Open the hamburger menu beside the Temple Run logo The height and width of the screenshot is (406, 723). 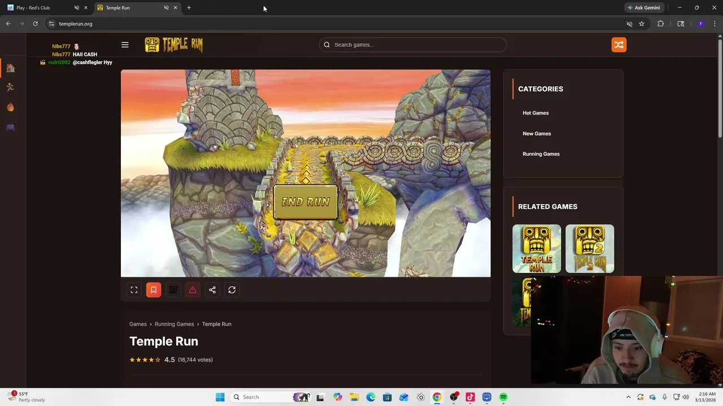pyautogui.click(x=125, y=45)
